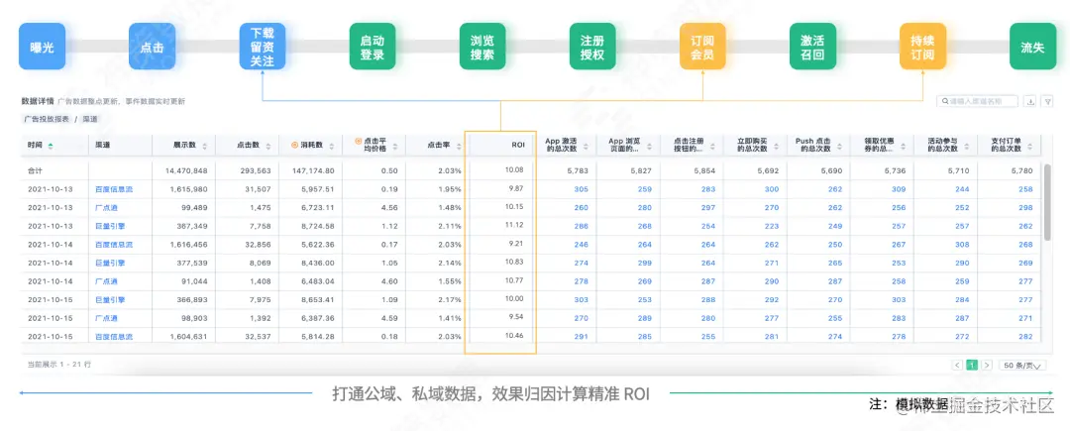Open 百度信息流 link in first 2021-10-13 row

pos(114,189)
